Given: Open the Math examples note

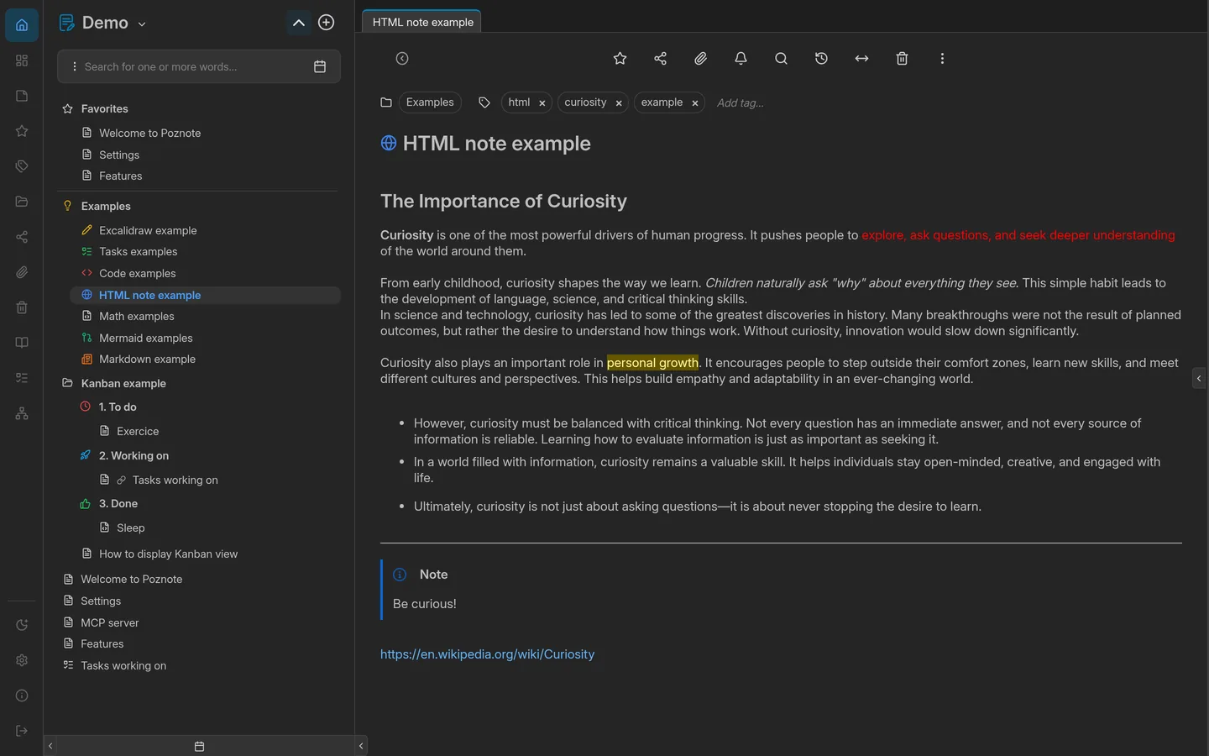Looking at the screenshot, I should click(x=137, y=316).
